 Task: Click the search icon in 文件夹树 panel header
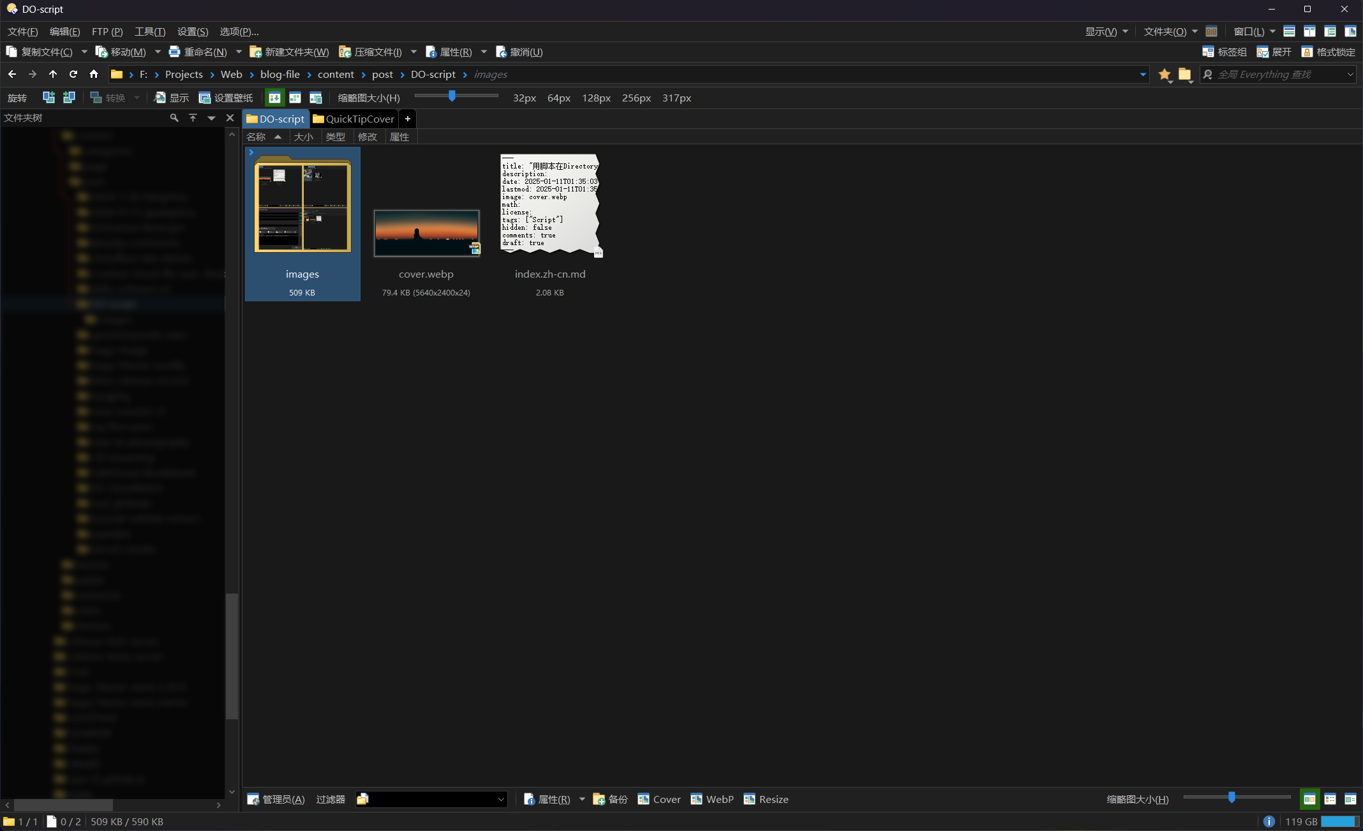(174, 118)
